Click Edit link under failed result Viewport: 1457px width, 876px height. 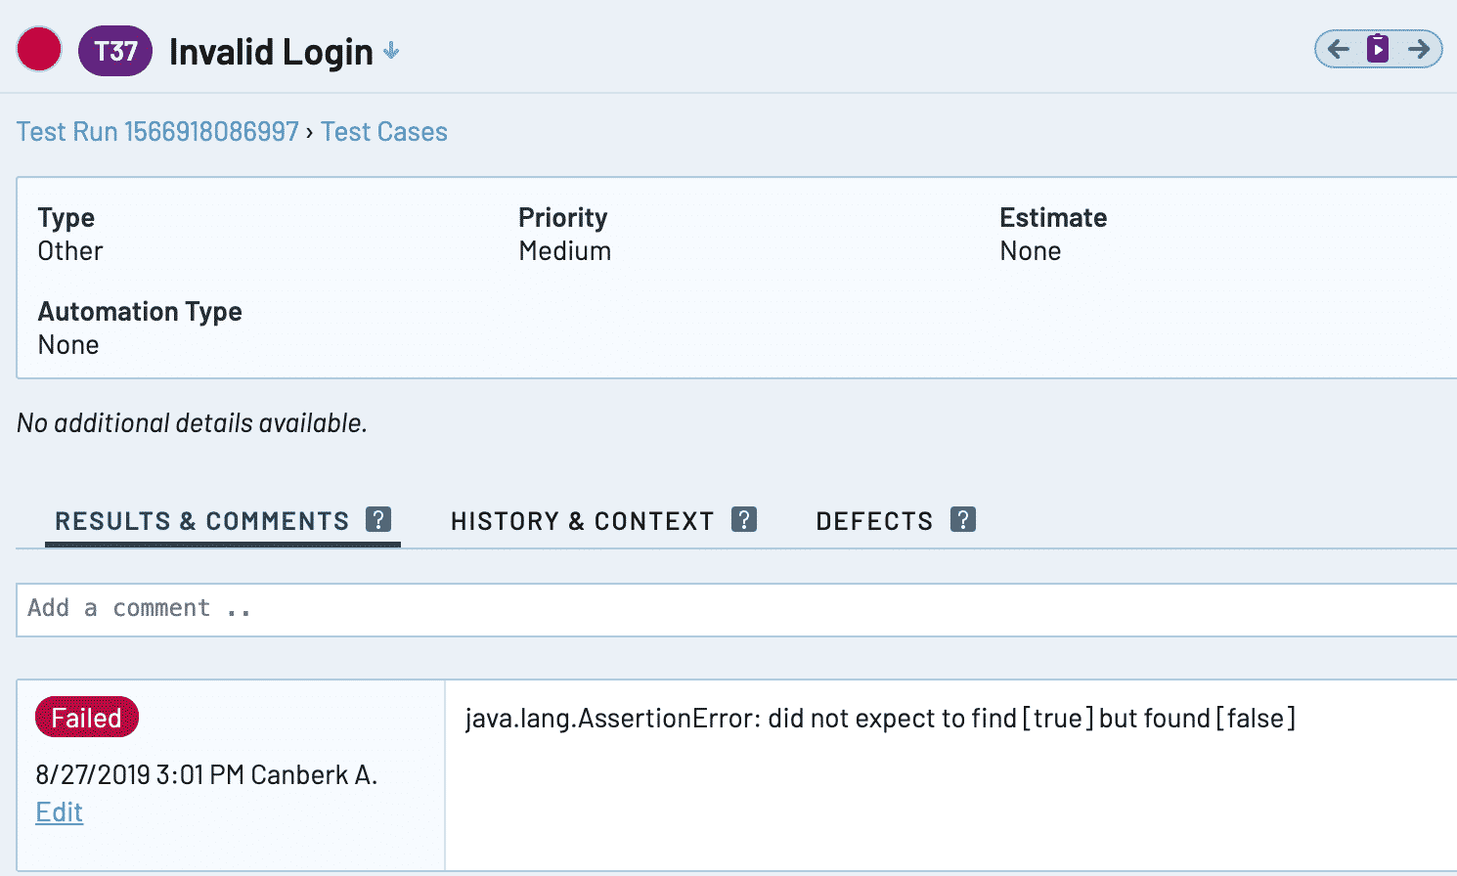60,812
